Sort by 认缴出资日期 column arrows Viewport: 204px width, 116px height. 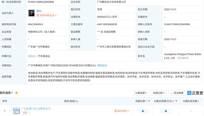198,101
